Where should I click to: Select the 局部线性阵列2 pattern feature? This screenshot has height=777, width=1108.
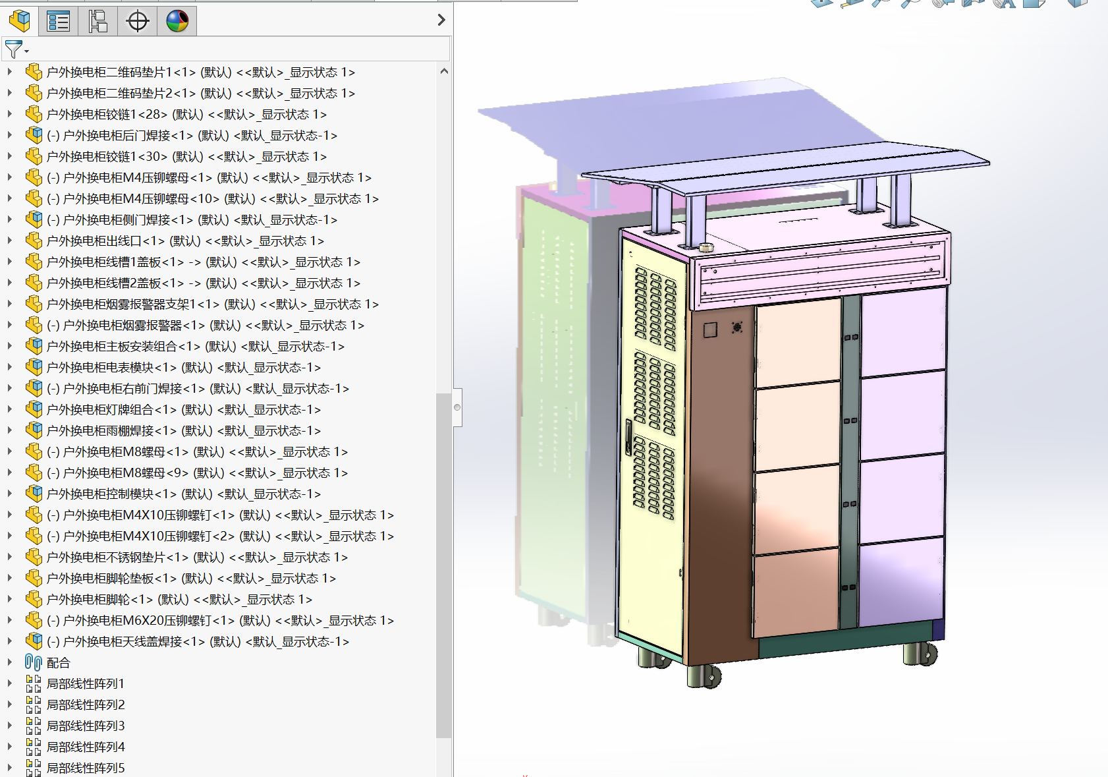coord(86,705)
